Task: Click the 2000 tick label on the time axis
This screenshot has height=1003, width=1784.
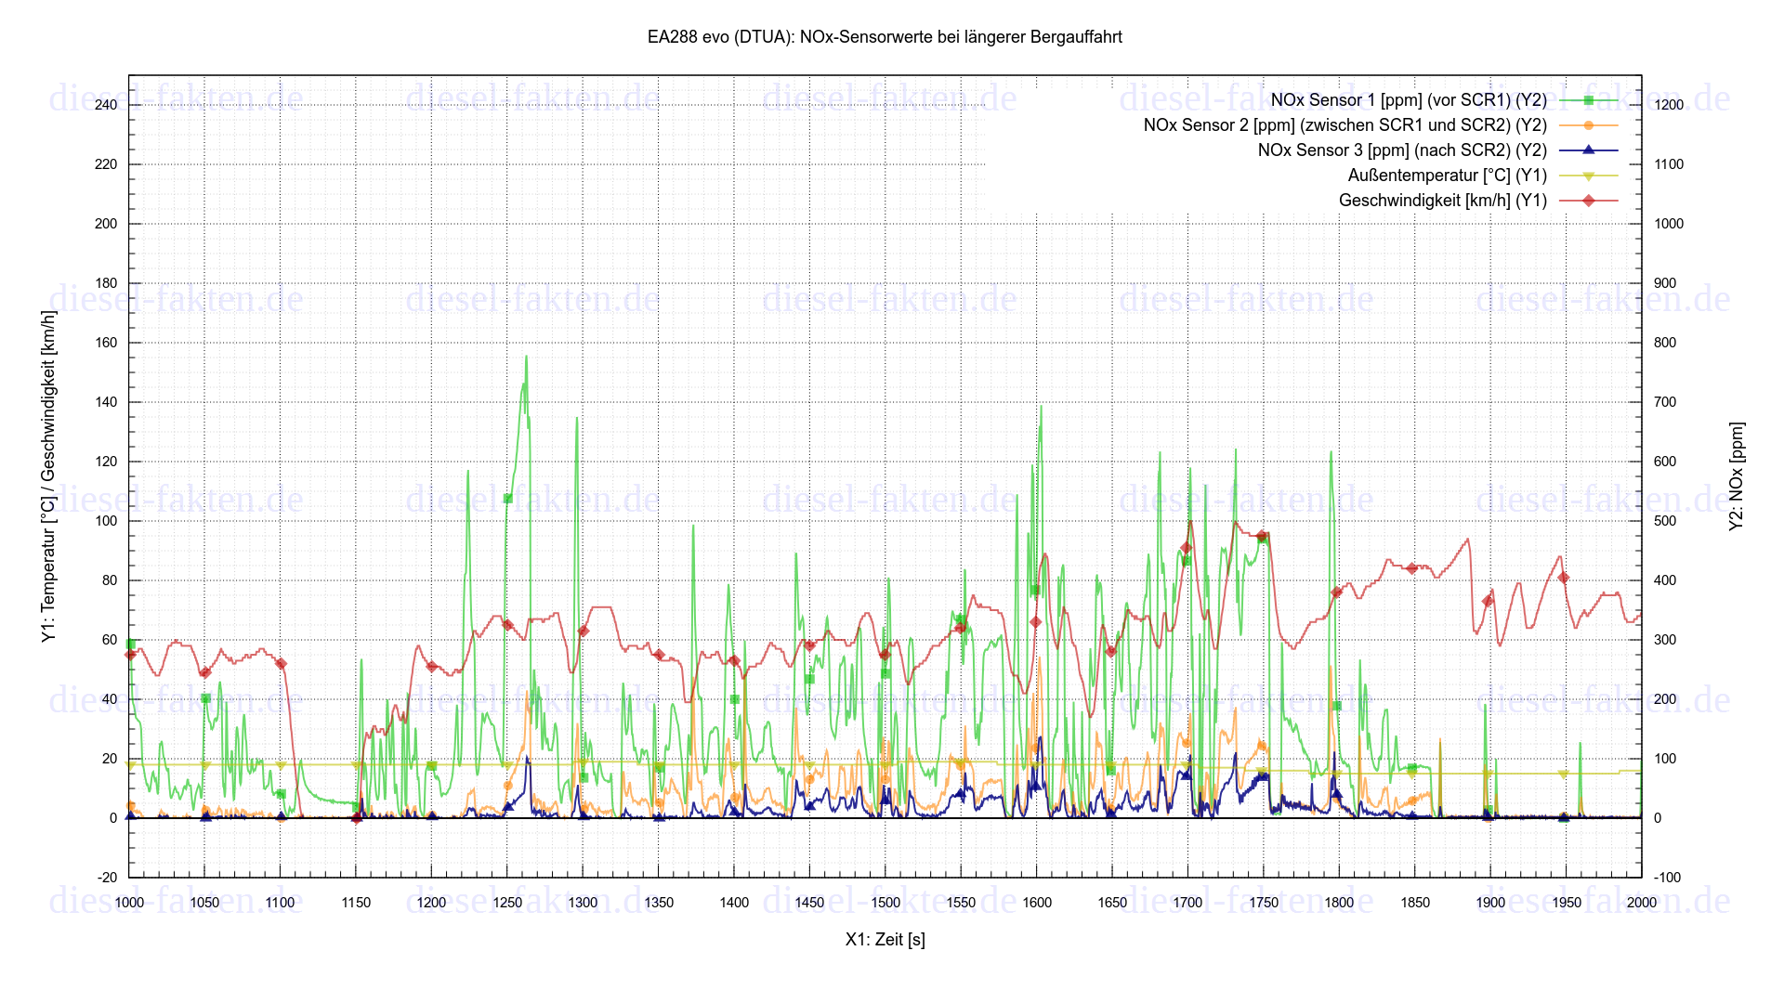Action: pos(1641,903)
